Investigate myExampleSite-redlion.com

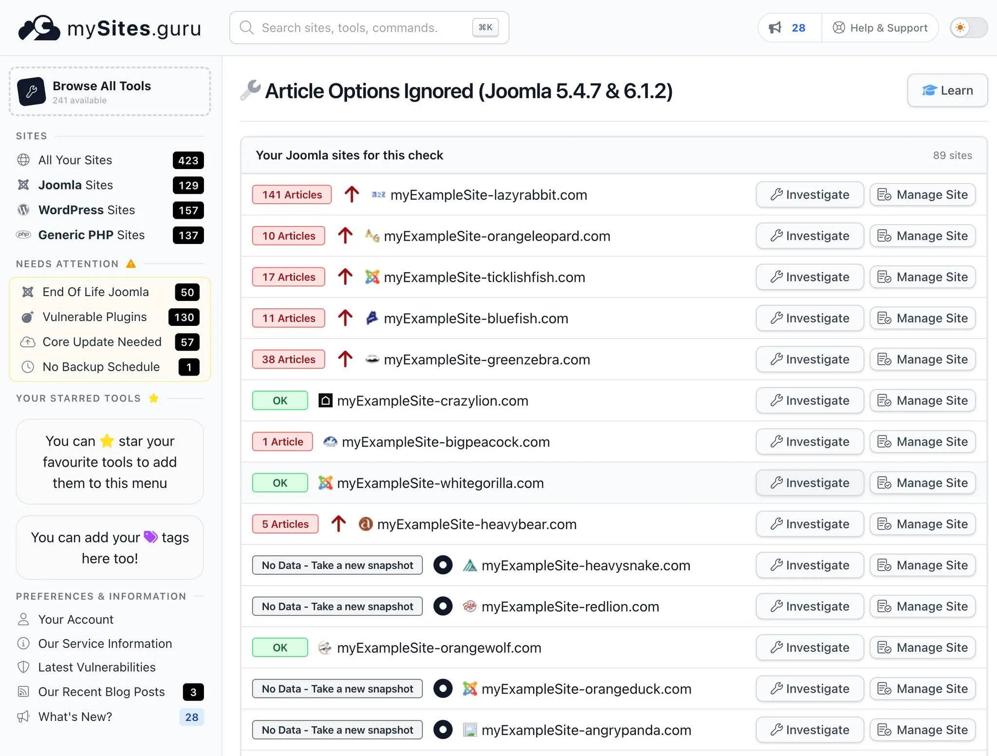click(810, 606)
